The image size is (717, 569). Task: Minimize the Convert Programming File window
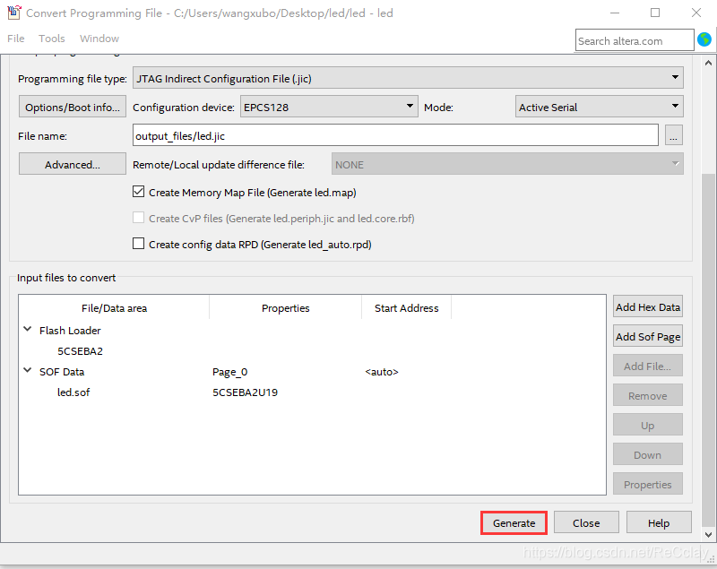pyautogui.click(x=615, y=13)
